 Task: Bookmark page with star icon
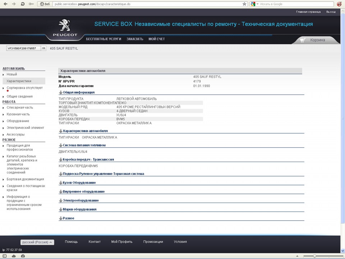click(244, 4)
